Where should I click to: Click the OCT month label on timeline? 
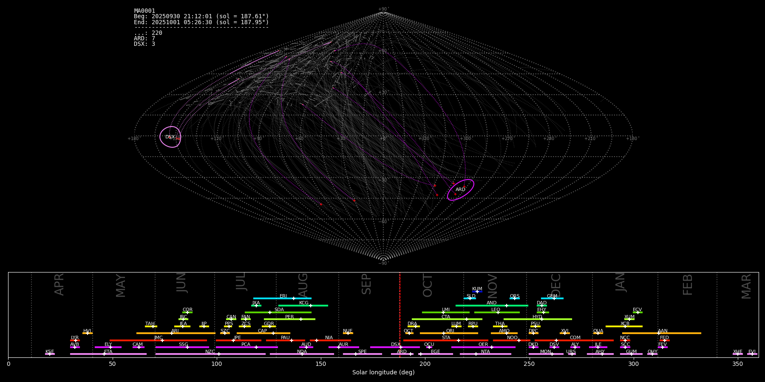point(428,285)
